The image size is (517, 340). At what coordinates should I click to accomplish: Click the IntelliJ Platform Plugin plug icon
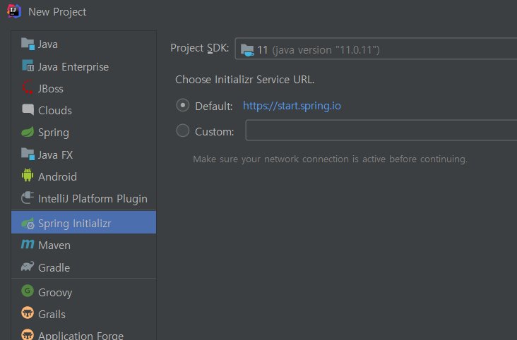pos(28,198)
